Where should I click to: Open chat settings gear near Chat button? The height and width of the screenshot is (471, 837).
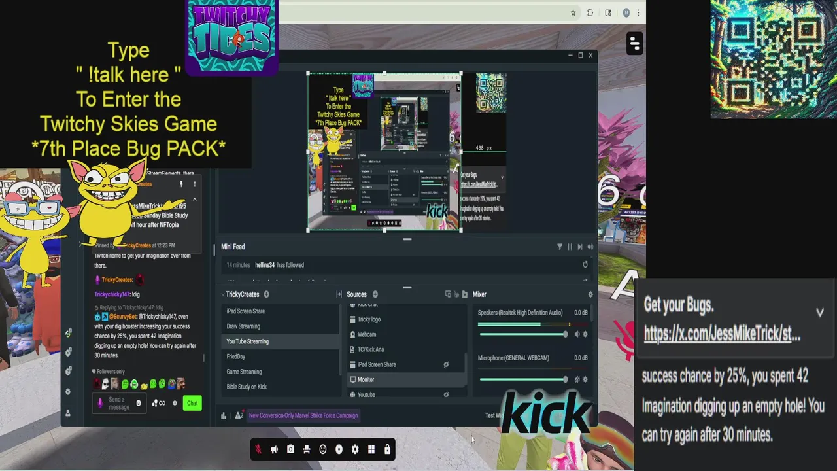click(x=175, y=403)
